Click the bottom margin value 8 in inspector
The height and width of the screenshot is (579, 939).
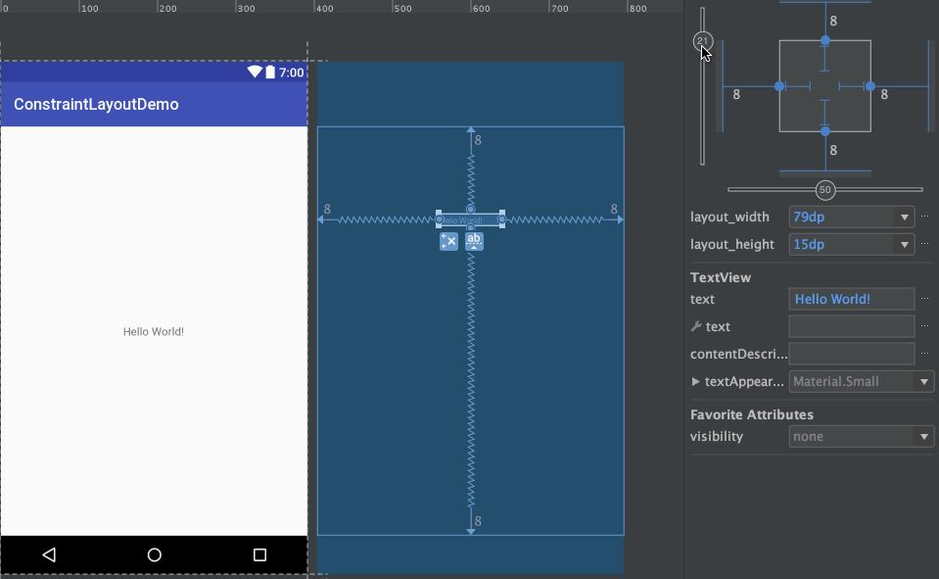click(833, 151)
